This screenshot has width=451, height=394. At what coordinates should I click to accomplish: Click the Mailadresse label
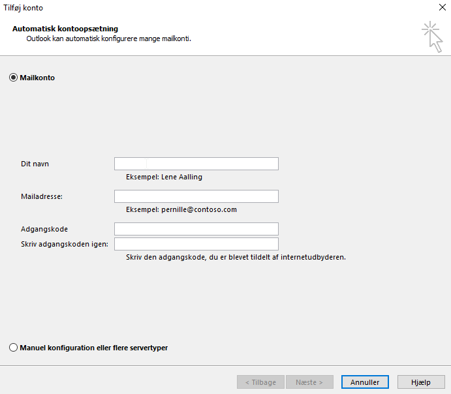[42, 196]
